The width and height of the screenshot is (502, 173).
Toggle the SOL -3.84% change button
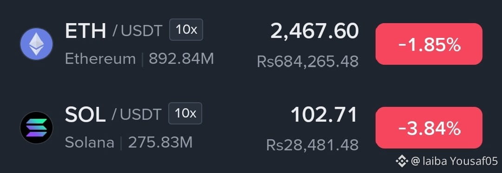coord(429,128)
